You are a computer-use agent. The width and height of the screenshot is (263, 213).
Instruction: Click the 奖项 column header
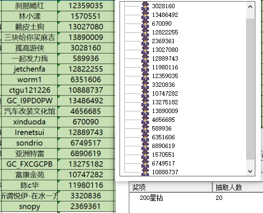(171, 187)
